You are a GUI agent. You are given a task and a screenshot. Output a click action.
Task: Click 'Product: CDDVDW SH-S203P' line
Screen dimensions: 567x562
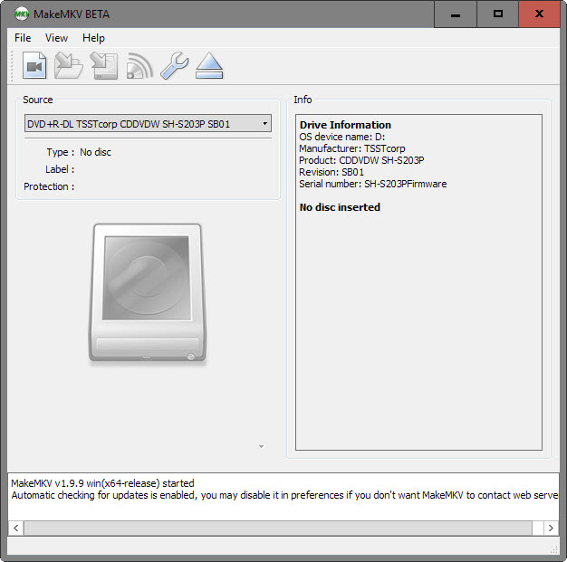[x=361, y=160]
